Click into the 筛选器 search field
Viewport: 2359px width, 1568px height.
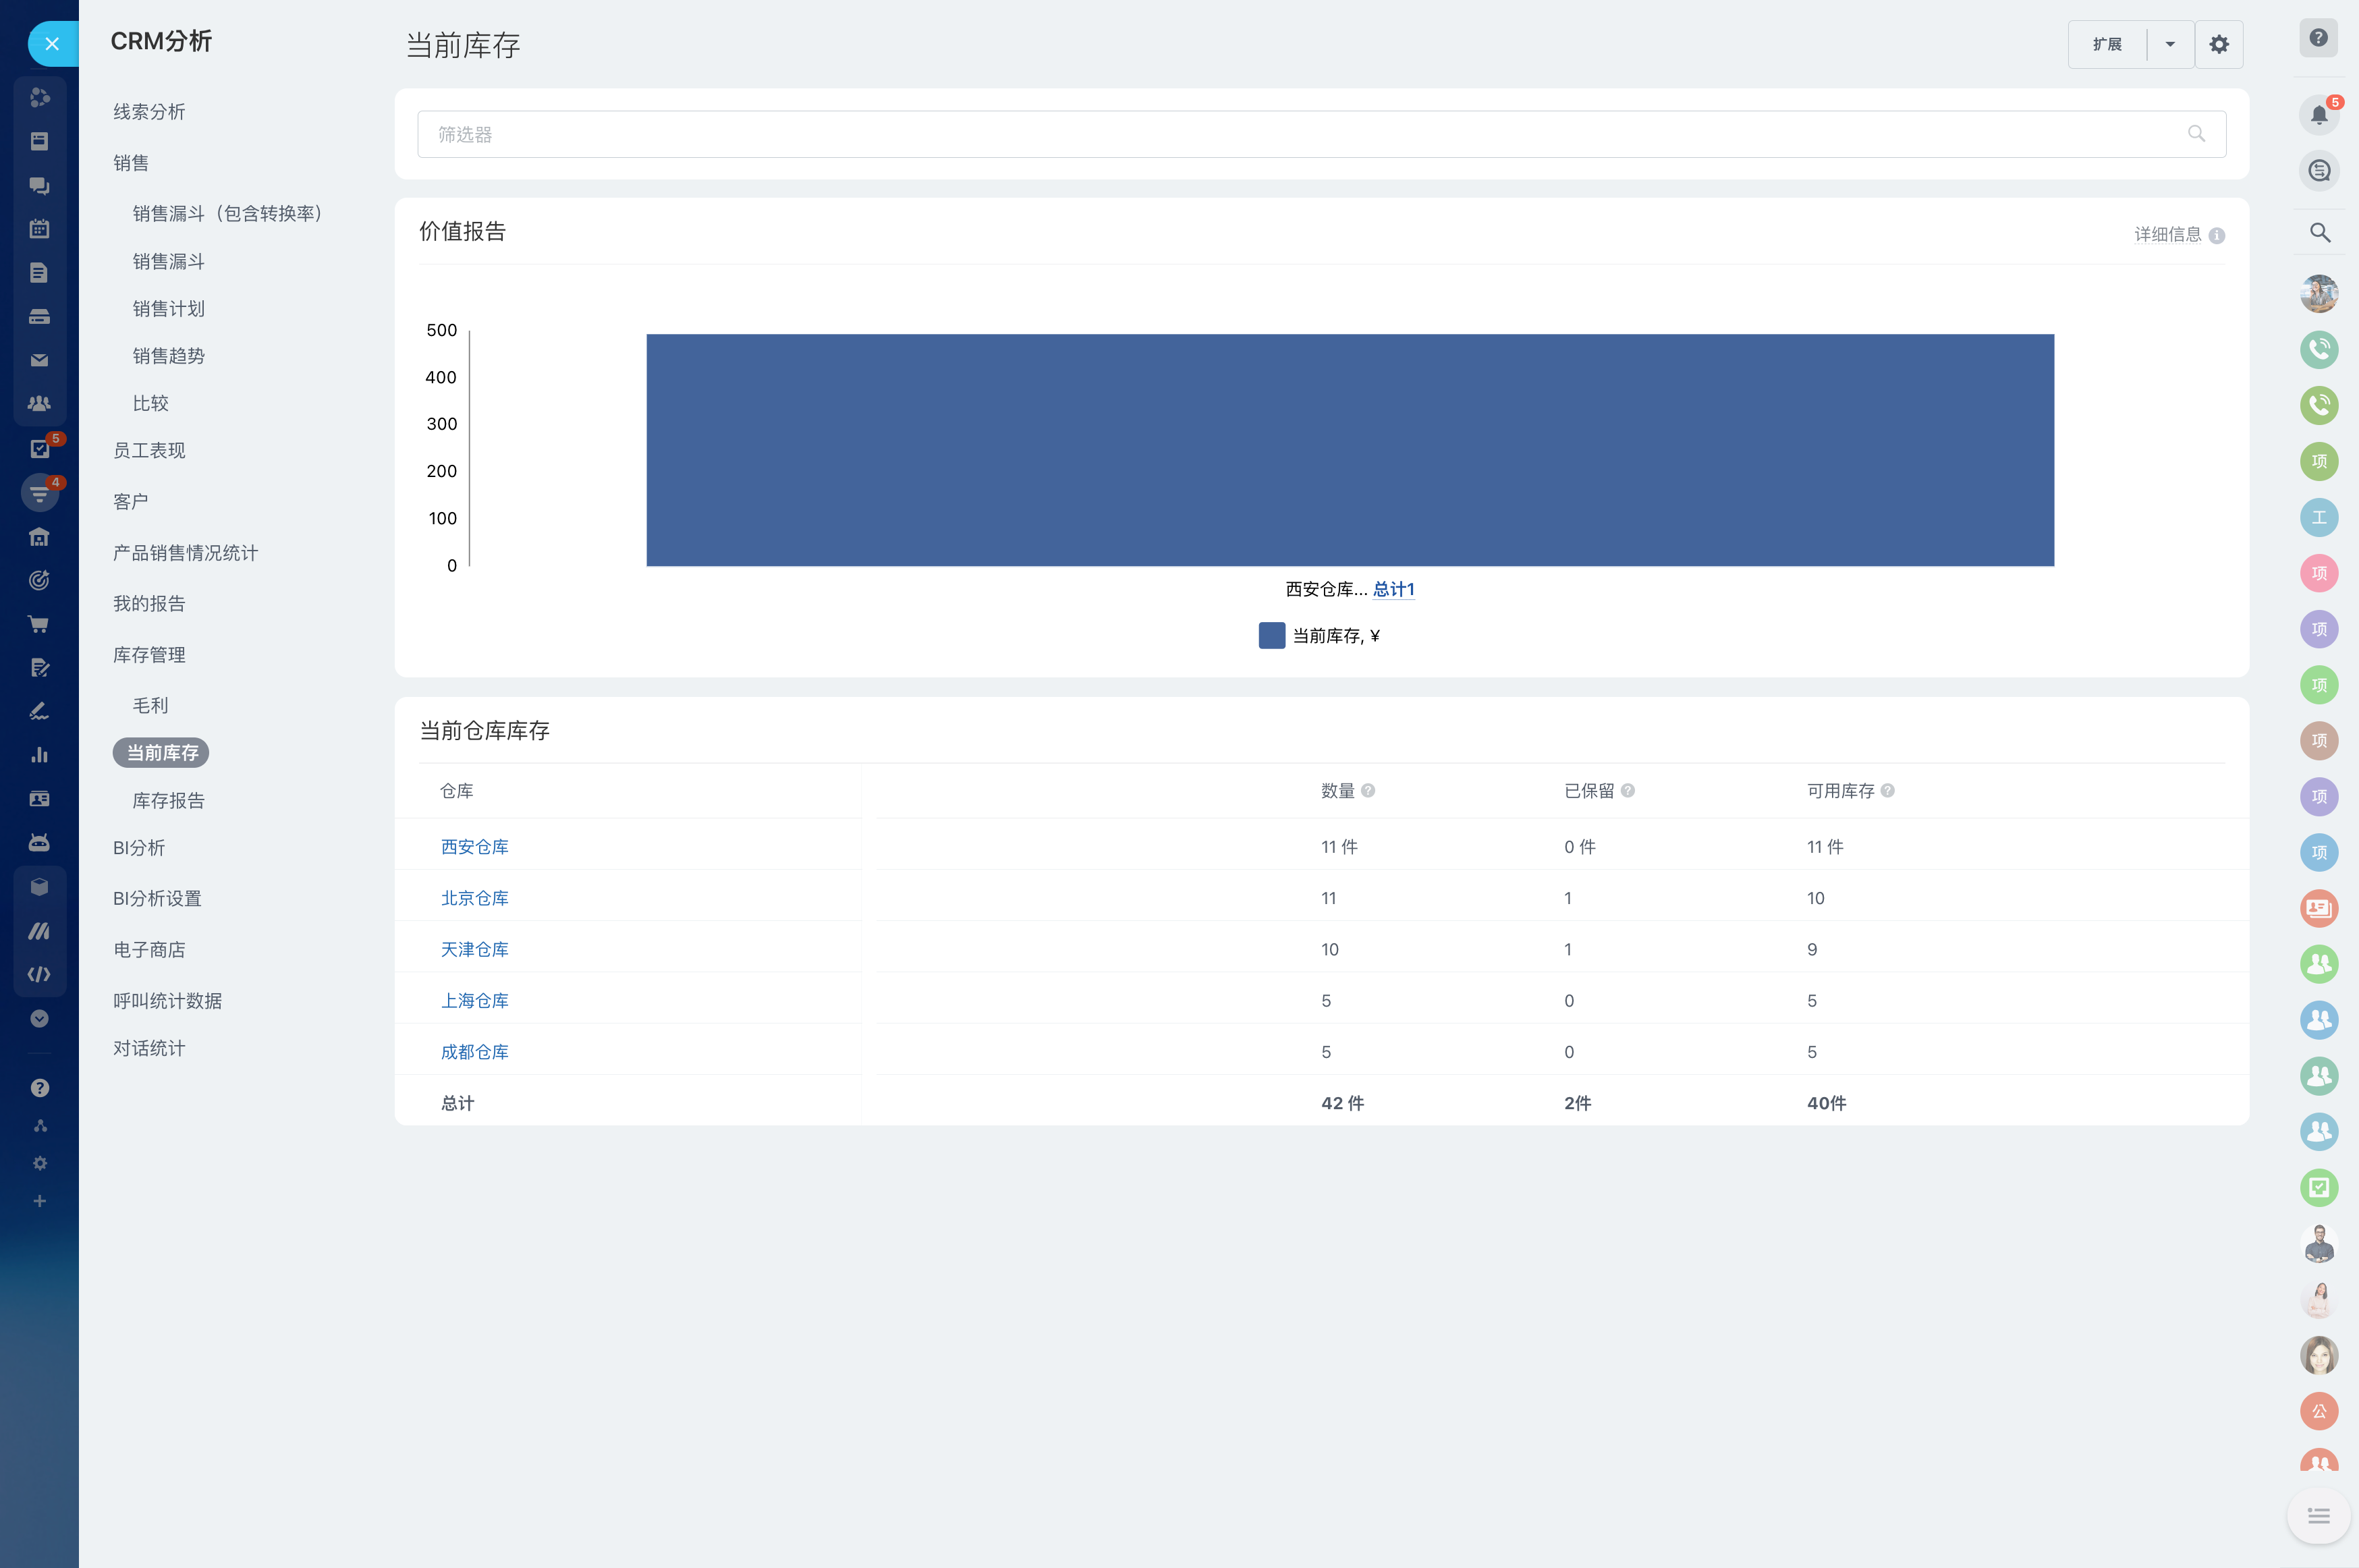pyautogui.click(x=1300, y=134)
